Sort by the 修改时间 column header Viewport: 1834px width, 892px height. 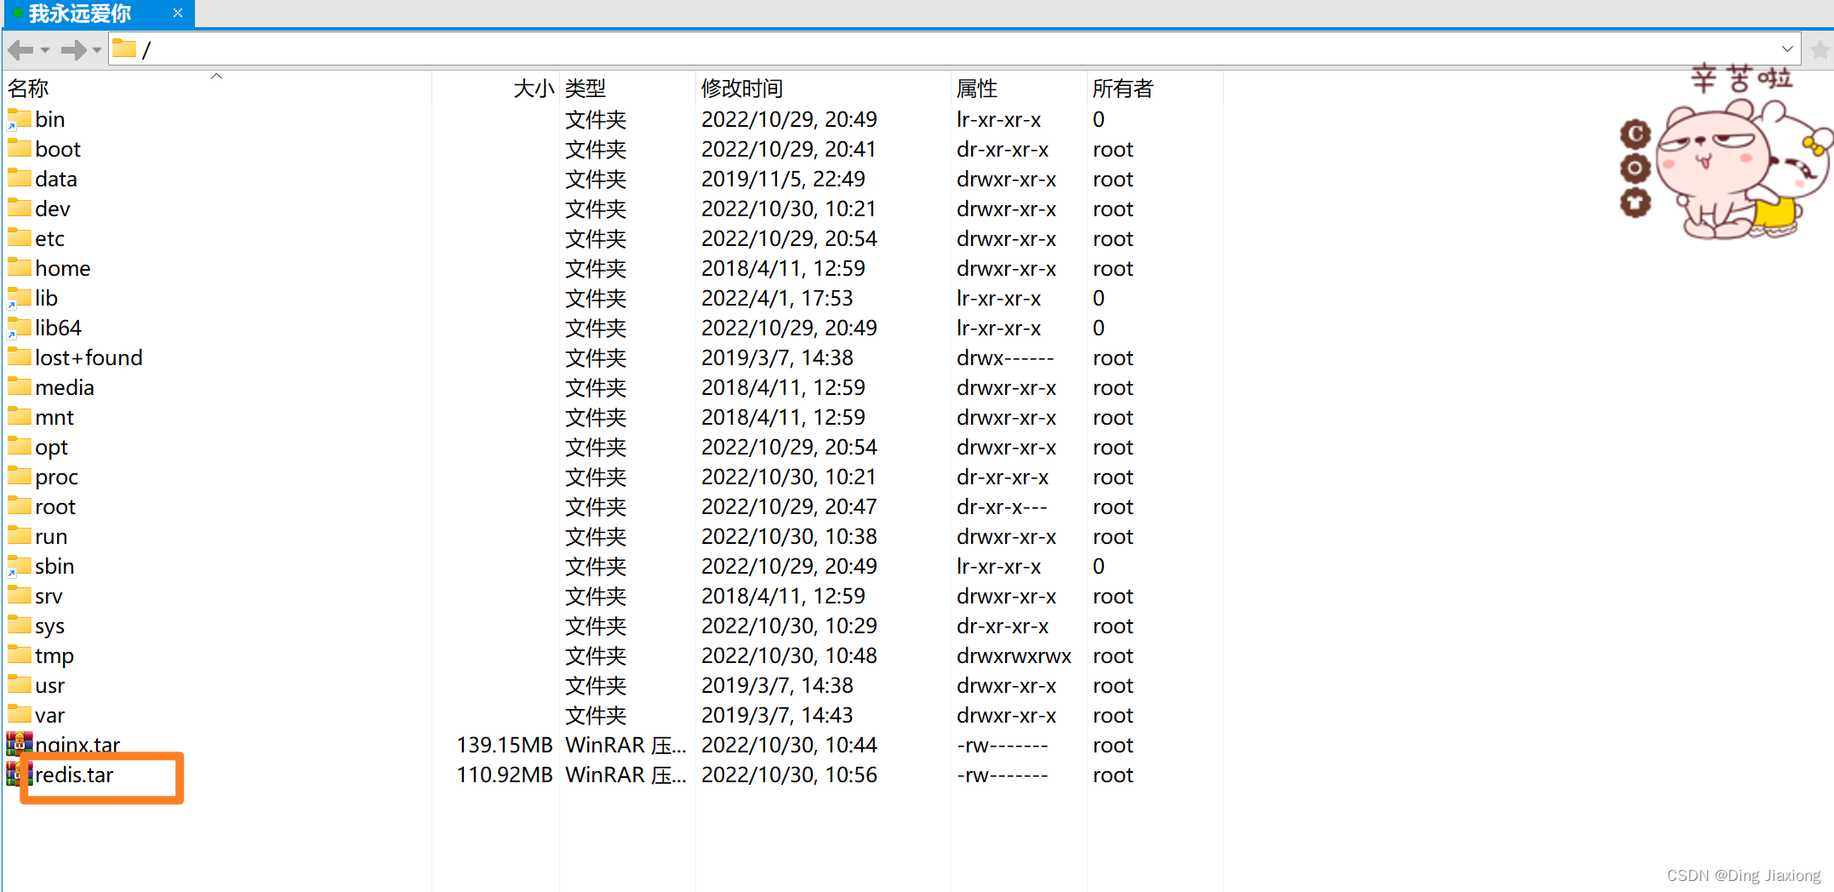pos(824,88)
